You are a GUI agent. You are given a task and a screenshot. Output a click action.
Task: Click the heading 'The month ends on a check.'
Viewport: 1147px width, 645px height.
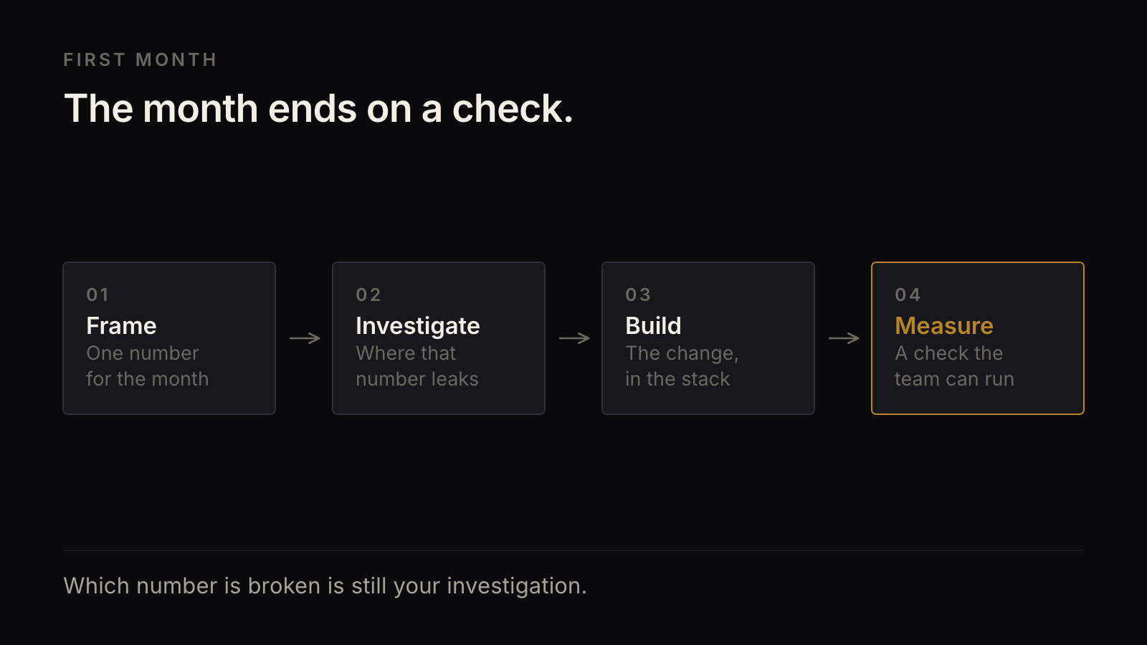[x=319, y=109]
